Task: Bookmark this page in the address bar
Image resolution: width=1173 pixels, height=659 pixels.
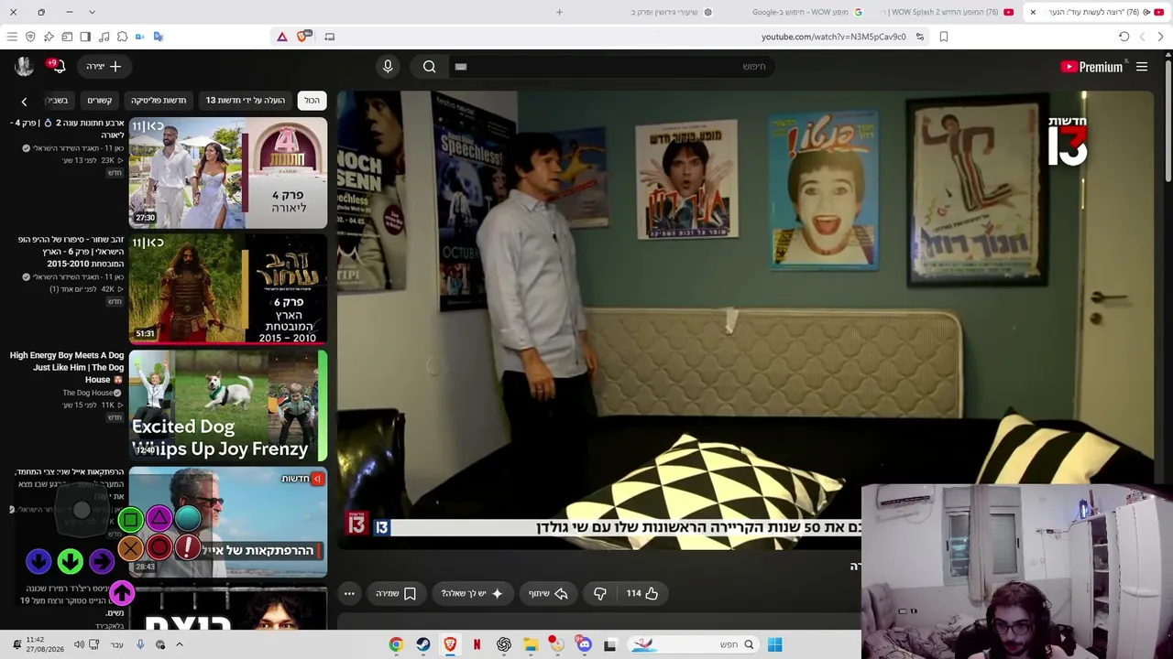Action: [944, 37]
